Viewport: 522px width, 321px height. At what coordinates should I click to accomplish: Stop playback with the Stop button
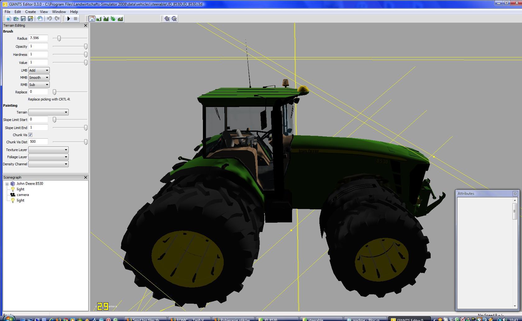[76, 19]
